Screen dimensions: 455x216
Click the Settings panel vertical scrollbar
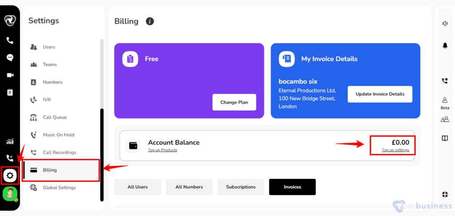(x=102, y=155)
